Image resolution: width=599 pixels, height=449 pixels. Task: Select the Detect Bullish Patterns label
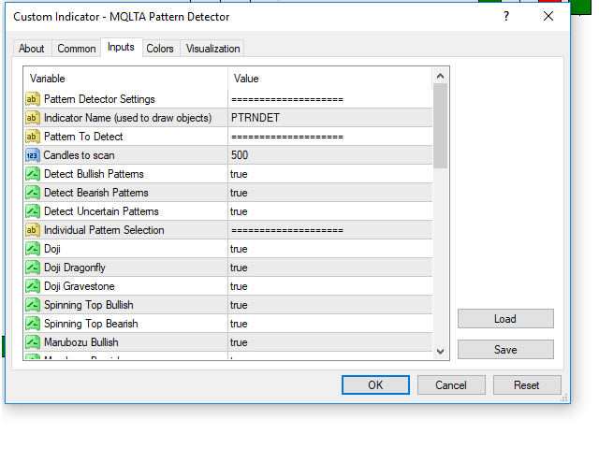pyautogui.click(x=94, y=174)
